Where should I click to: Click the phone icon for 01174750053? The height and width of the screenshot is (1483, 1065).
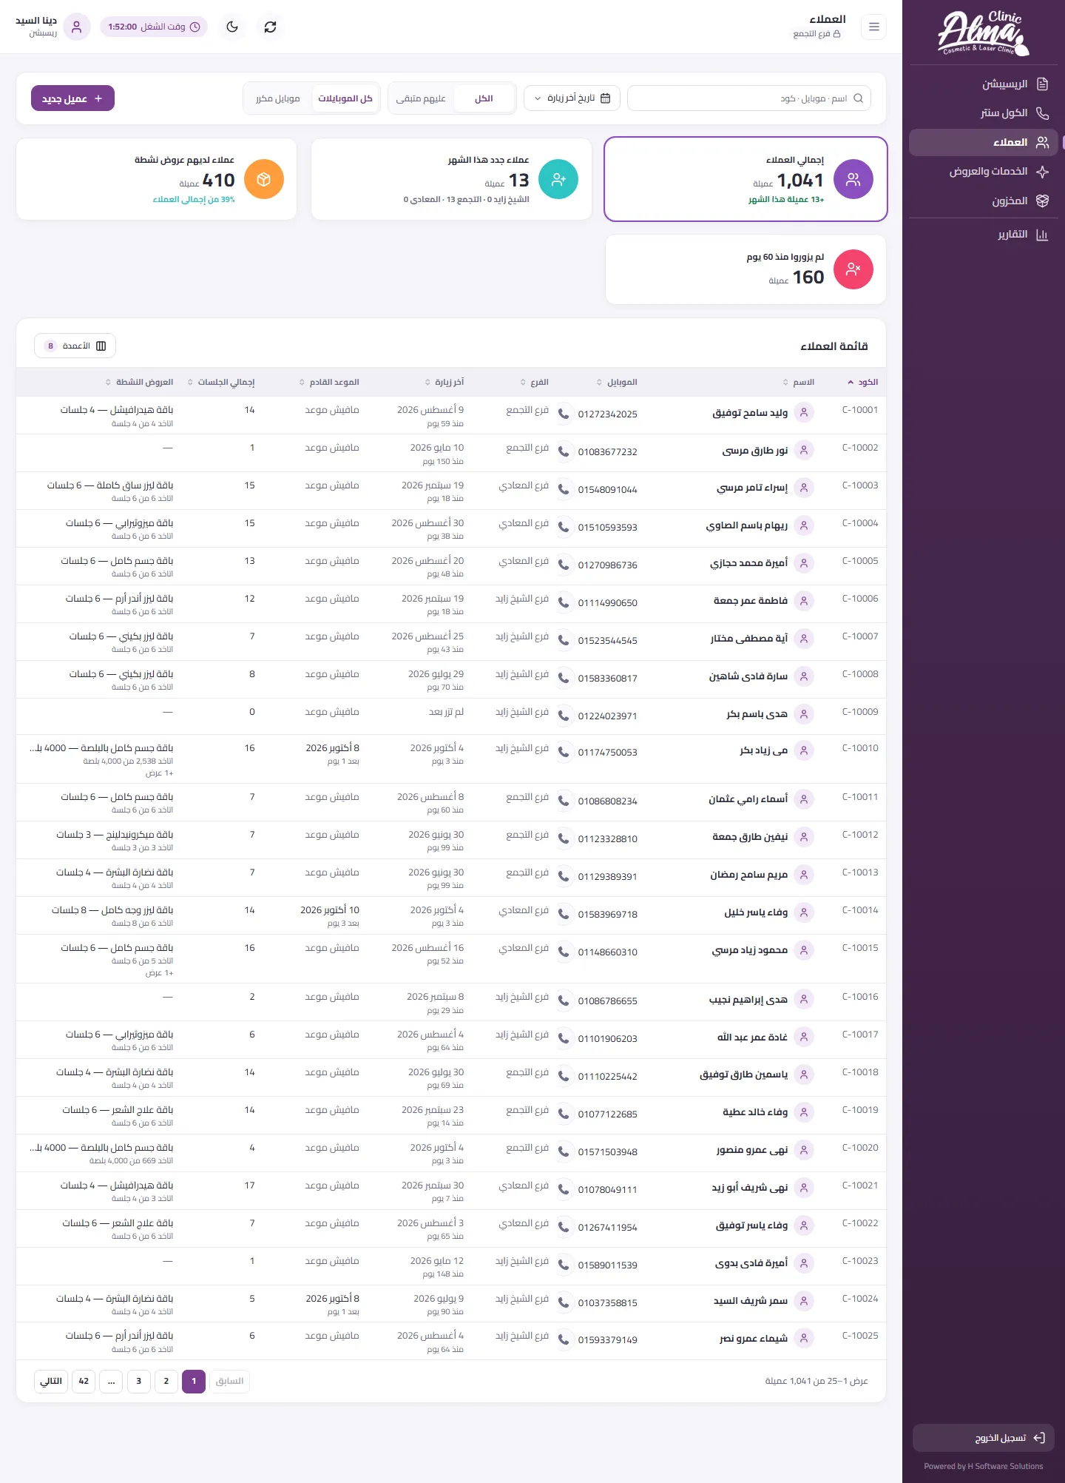coord(564,752)
